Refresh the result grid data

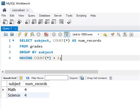(28, 78)
